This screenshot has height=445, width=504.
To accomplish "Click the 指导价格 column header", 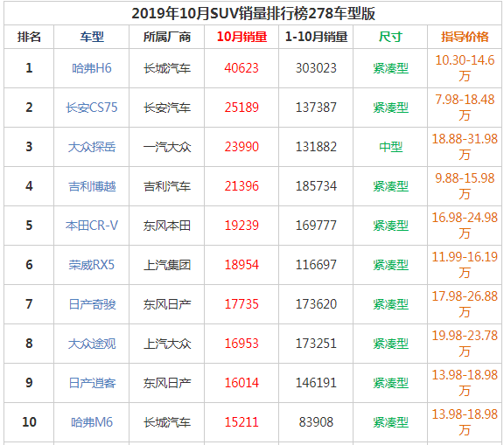I will 465,37.
